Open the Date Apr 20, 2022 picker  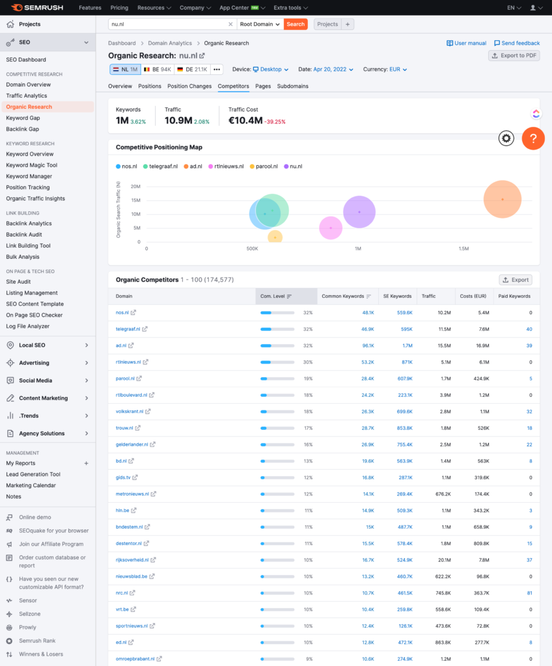[x=333, y=69]
